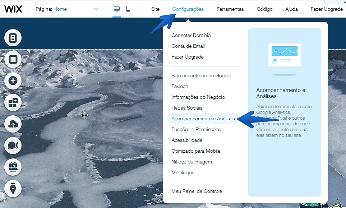
Task: Open the Ferramentas menu
Action: point(230,9)
